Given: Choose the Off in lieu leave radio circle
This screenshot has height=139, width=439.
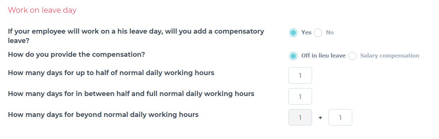Looking at the screenshot, I should (293, 56).
